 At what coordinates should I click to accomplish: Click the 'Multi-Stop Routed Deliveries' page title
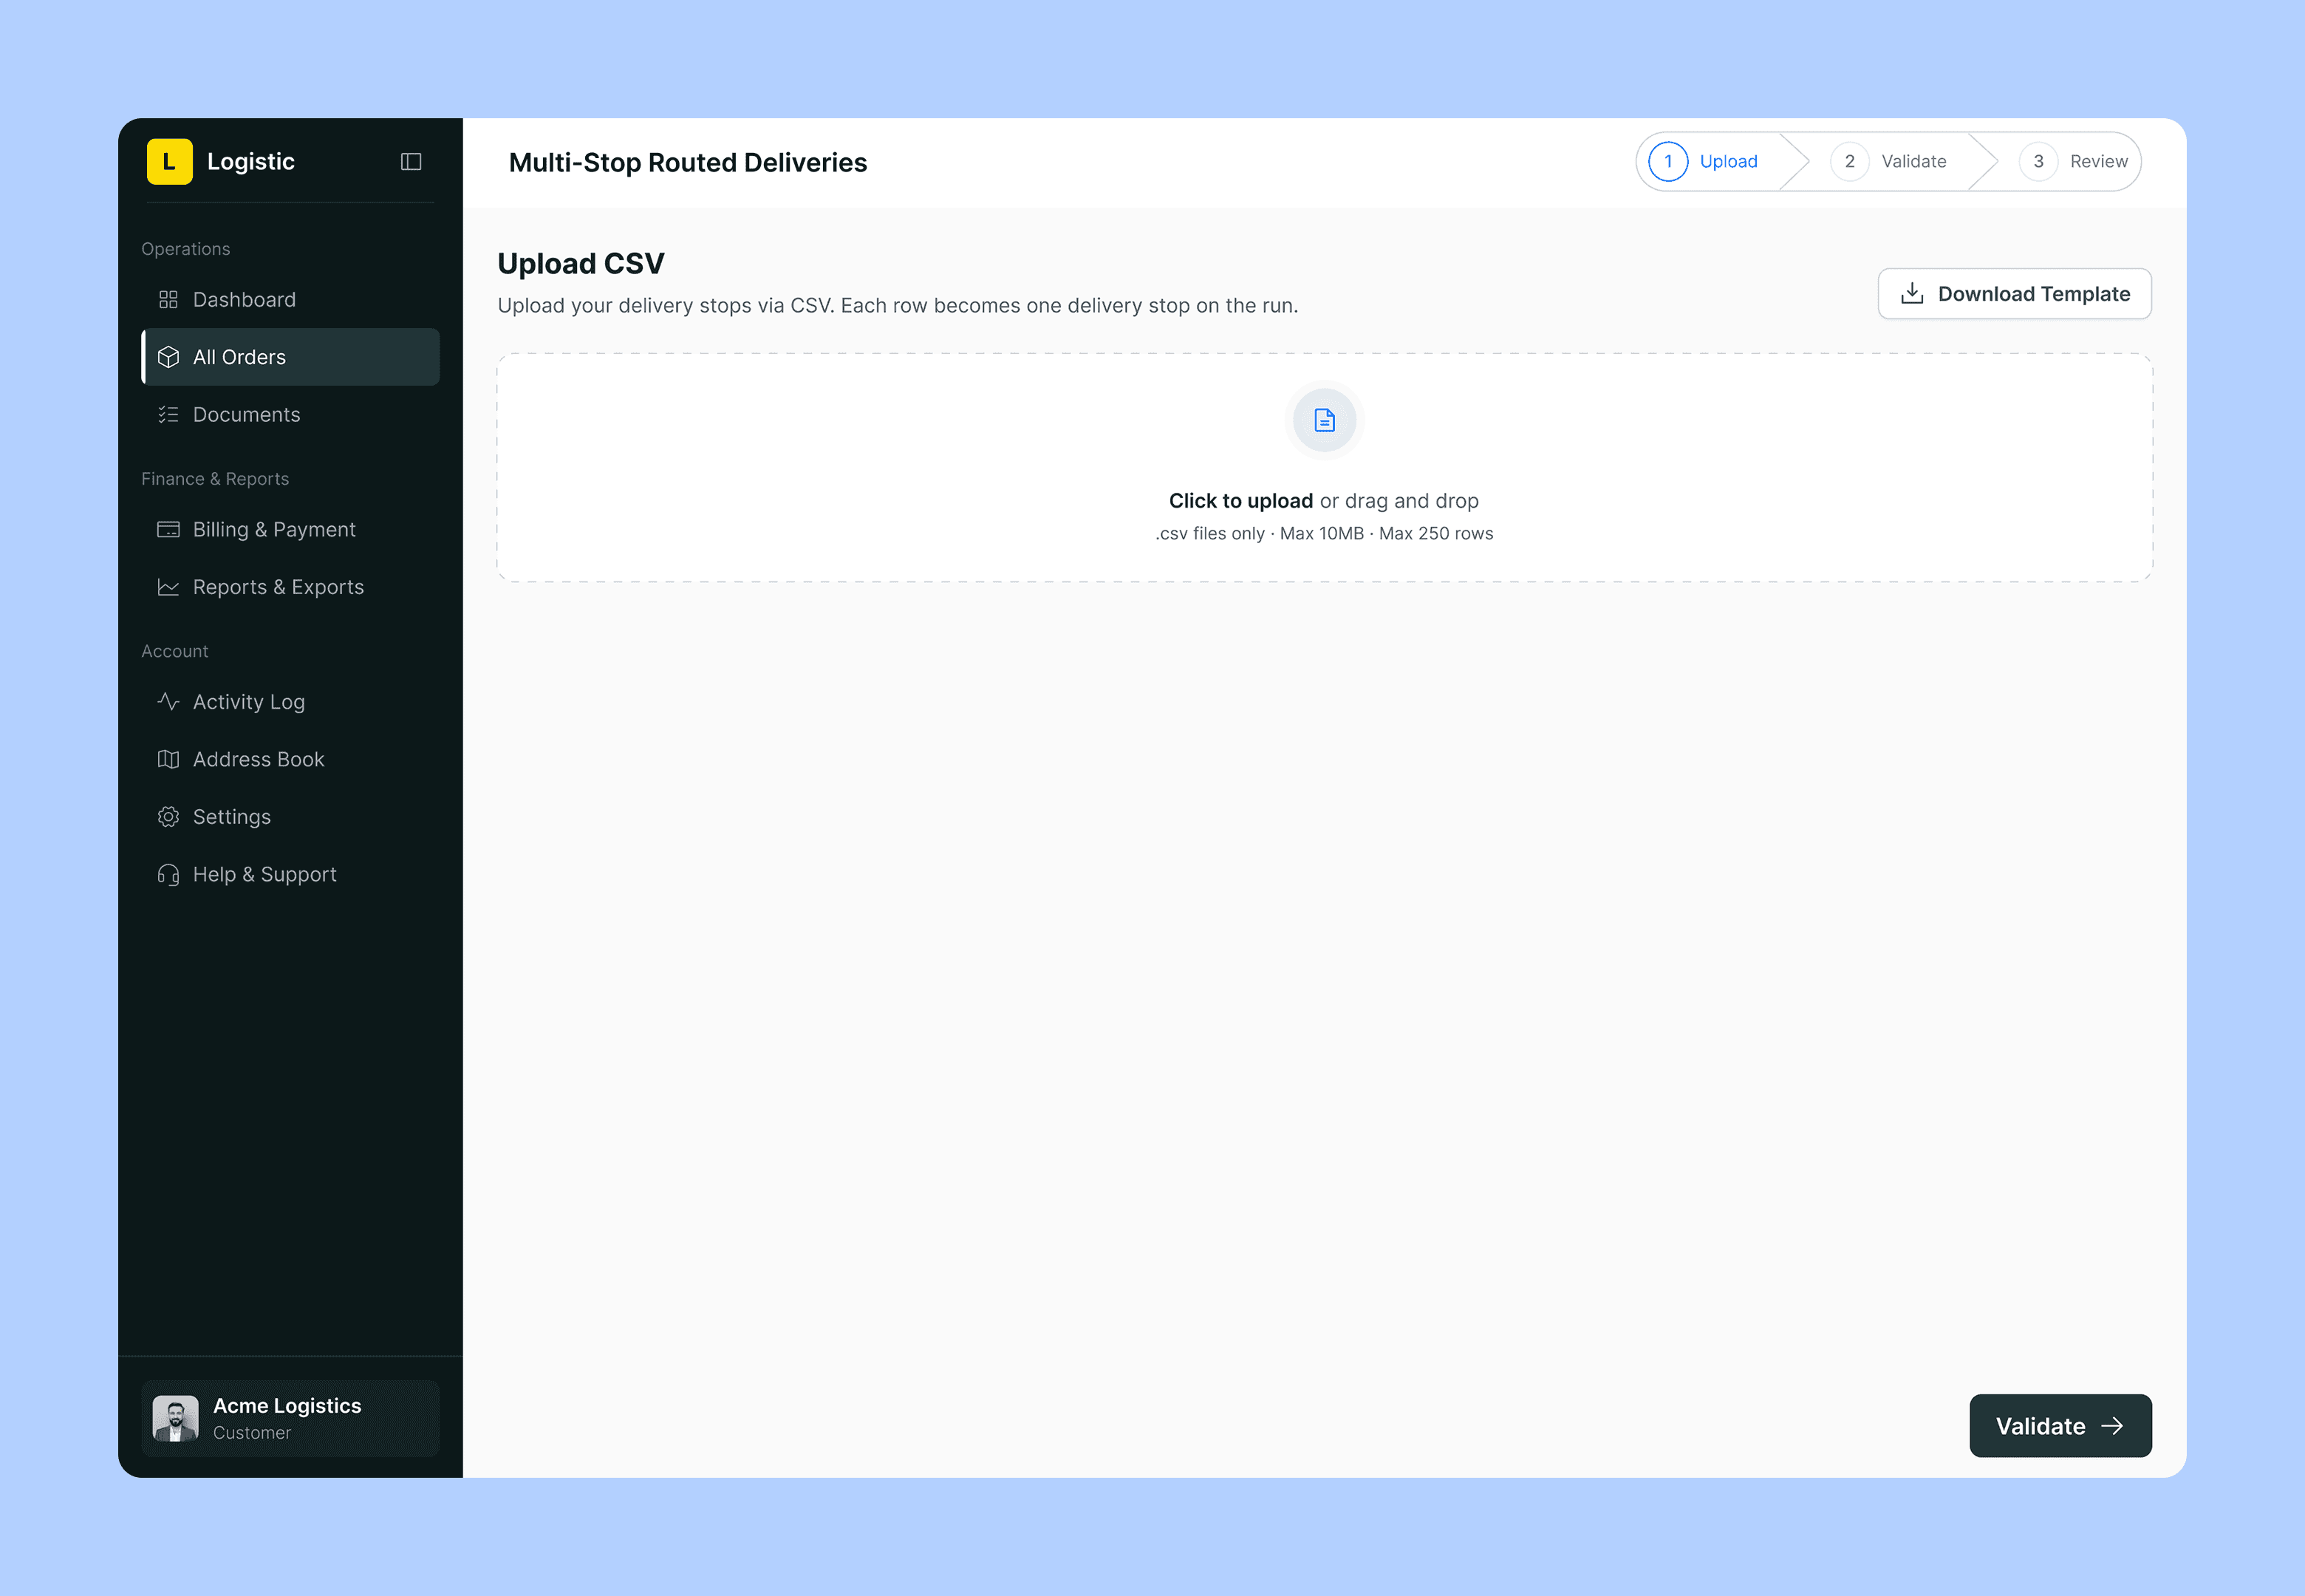(x=688, y=163)
